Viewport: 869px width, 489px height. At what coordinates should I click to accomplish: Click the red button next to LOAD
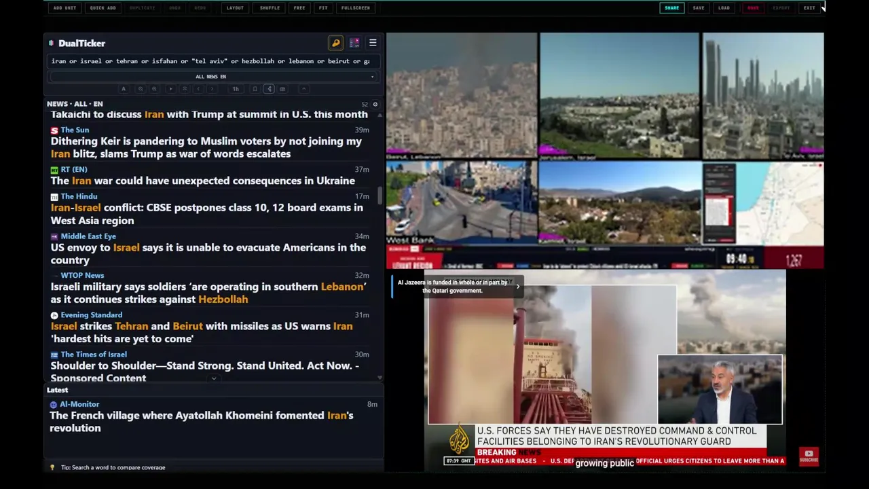pyautogui.click(x=753, y=8)
